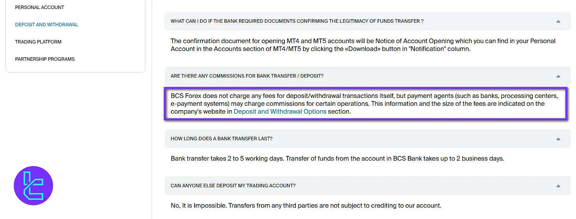This screenshot has height=219, width=576.
Task: Click the purple TradingFinder logo icon
Action: click(33, 186)
